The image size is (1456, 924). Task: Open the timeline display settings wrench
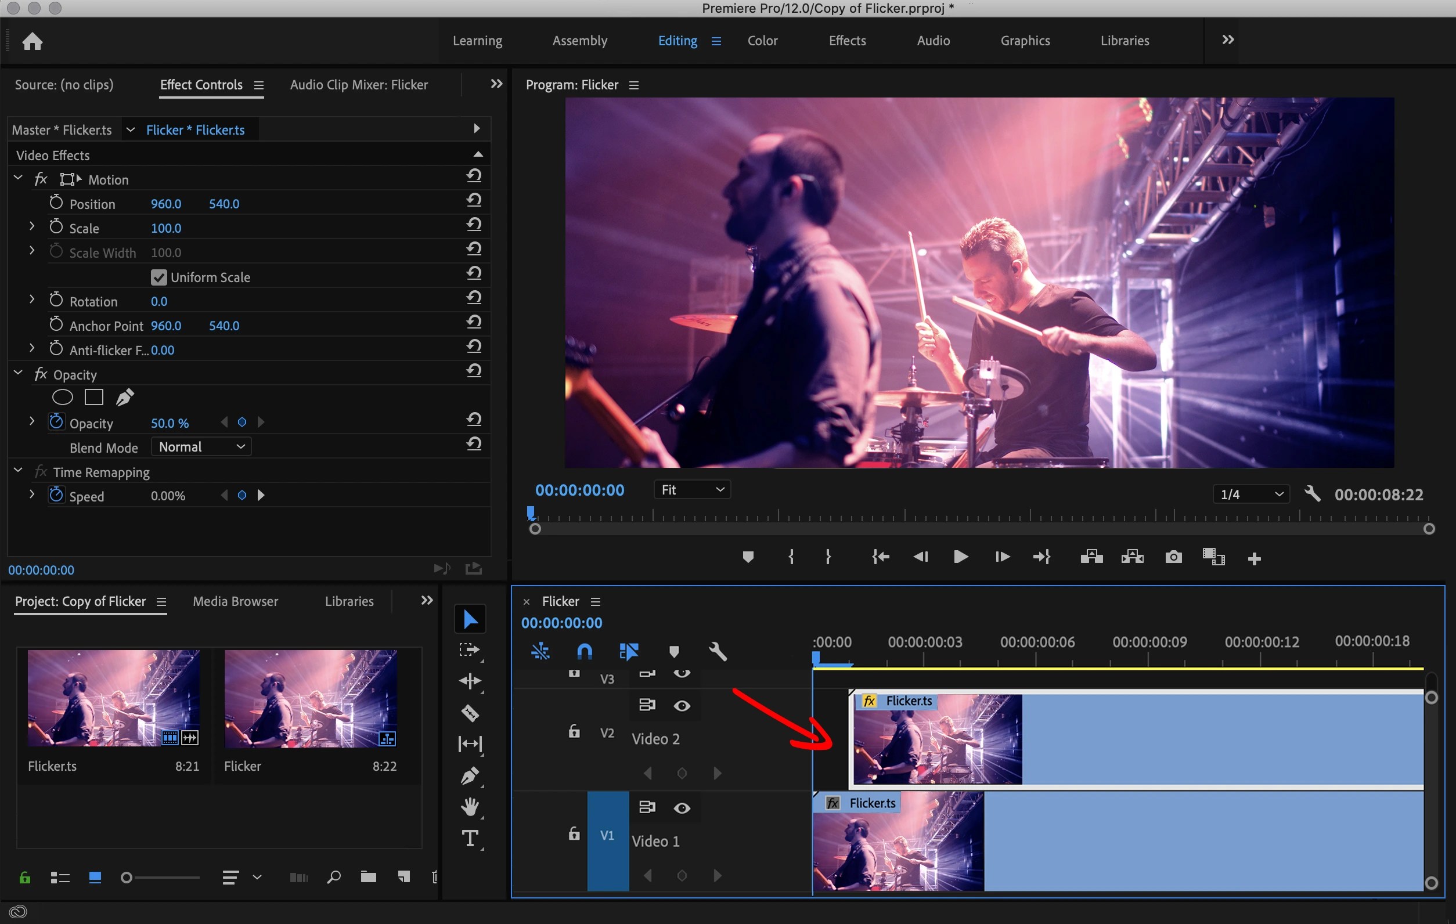[718, 651]
